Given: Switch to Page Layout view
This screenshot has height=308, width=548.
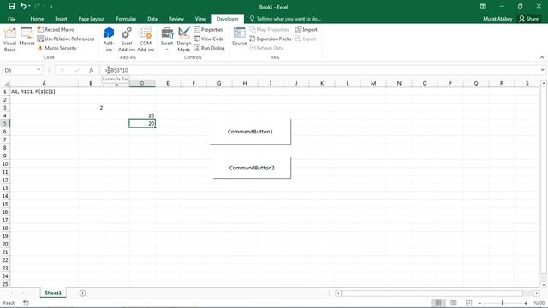Looking at the screenshot, I should (x=454, y=303).
